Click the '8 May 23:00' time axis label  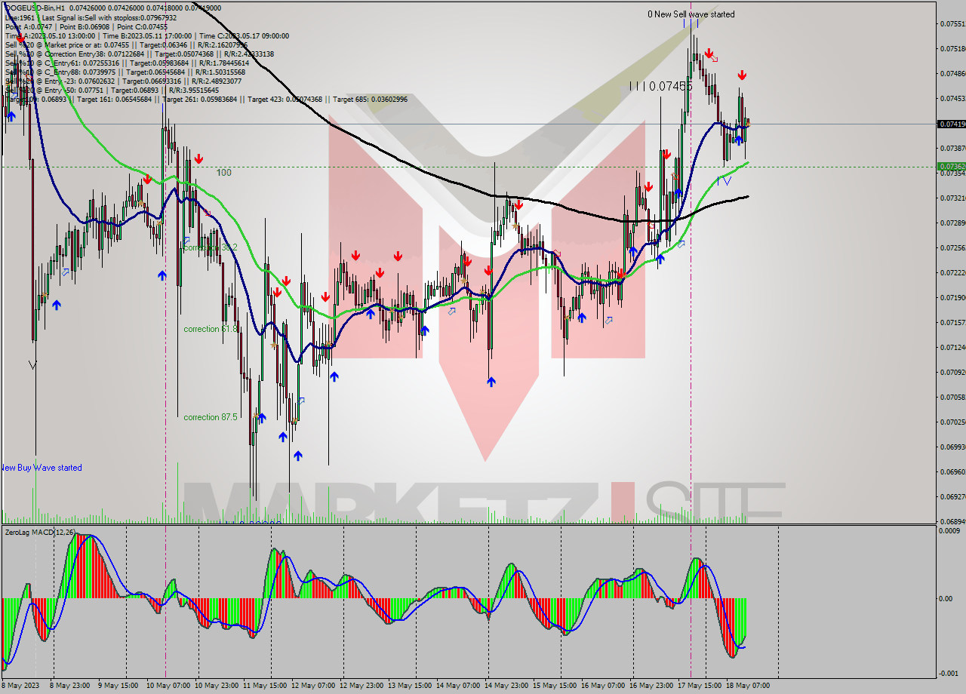70,686
